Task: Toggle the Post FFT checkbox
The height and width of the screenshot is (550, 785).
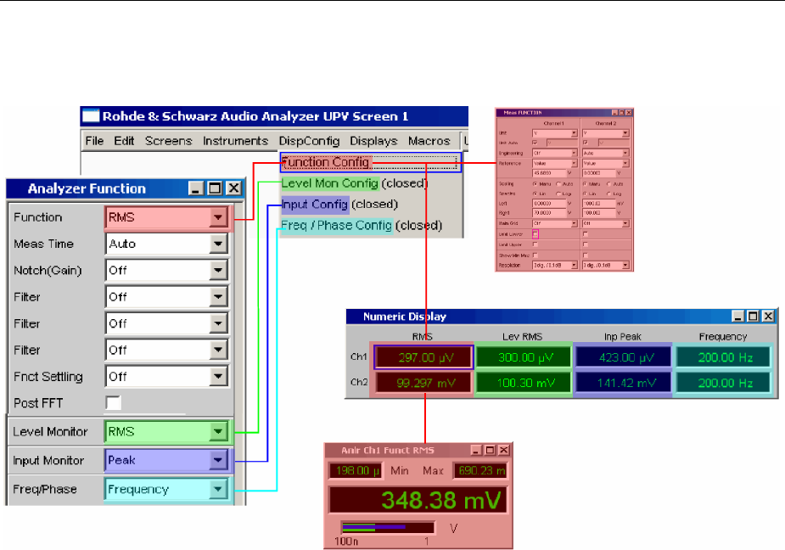Action: click(113, 402)
